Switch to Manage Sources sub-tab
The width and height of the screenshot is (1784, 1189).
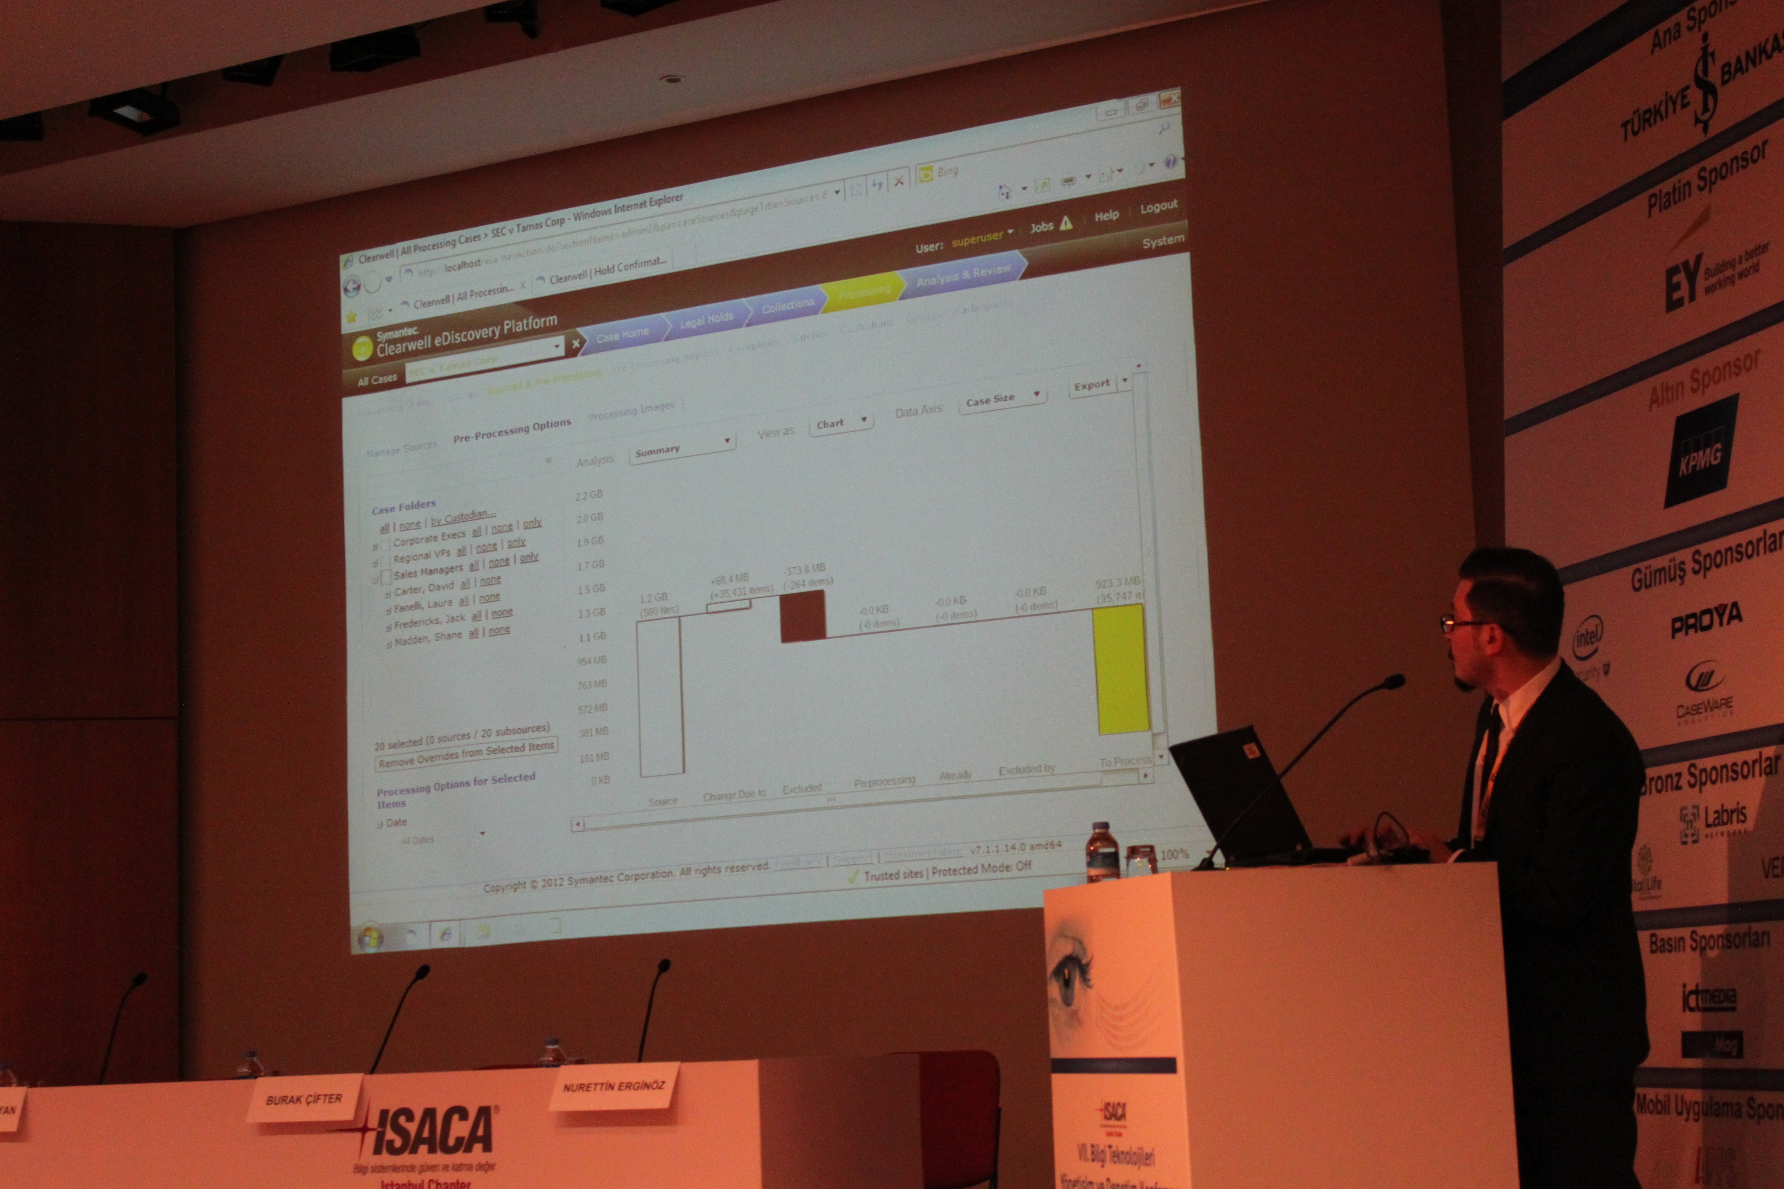tap(402, 448)
